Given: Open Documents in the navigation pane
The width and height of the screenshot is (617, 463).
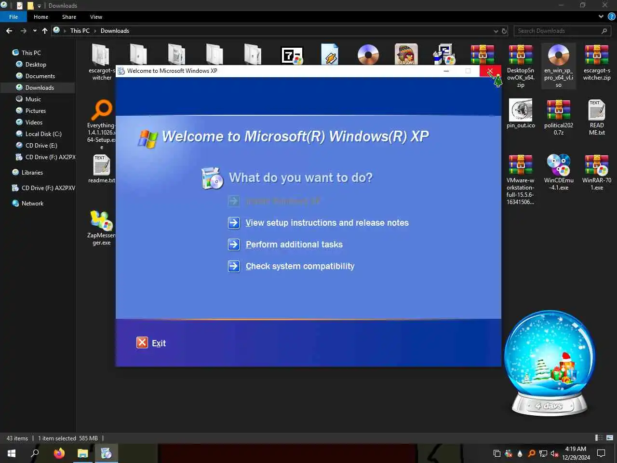Looking at the screenshot, I should click(x=40, y=76).
